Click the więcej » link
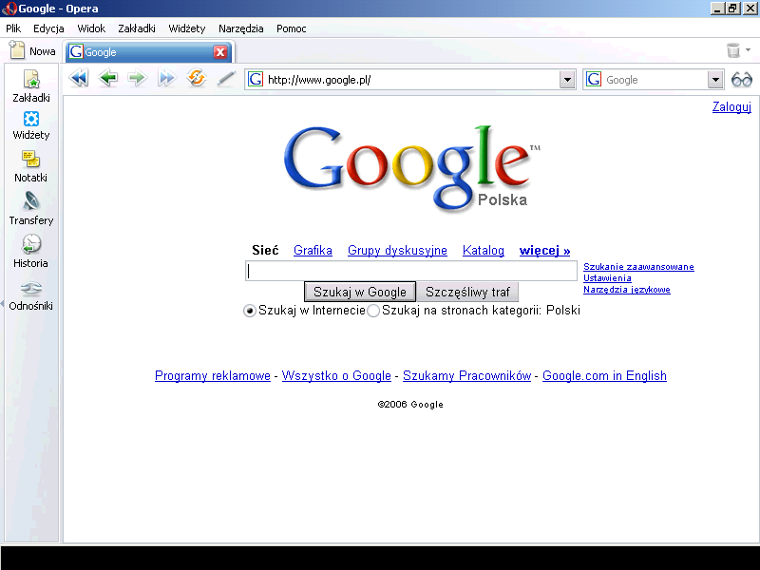760x570 pixels. coord(544,250)
